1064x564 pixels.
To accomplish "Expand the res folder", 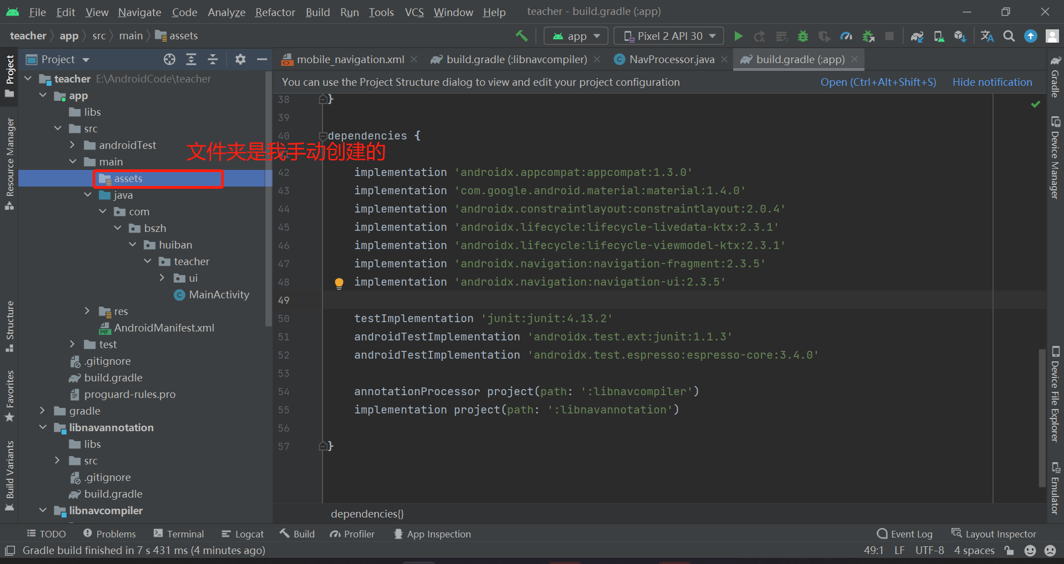I will [x=87, y=311].
